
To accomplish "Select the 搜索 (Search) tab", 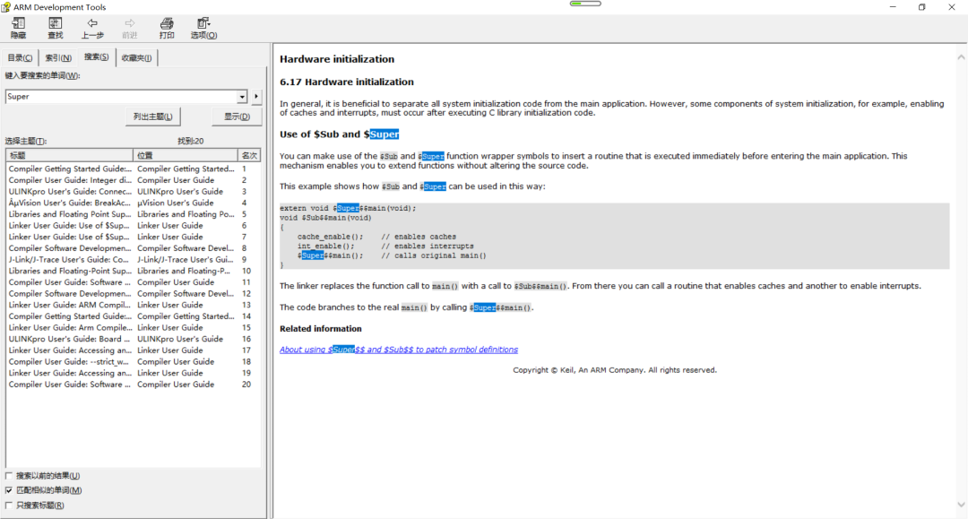I will coord(96,56).
